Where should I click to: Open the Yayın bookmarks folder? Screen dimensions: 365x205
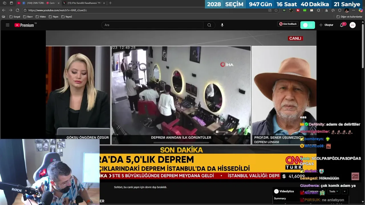(x=54, y=17)
